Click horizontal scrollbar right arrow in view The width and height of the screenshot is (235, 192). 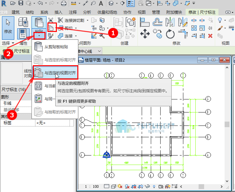pos(222,186)
